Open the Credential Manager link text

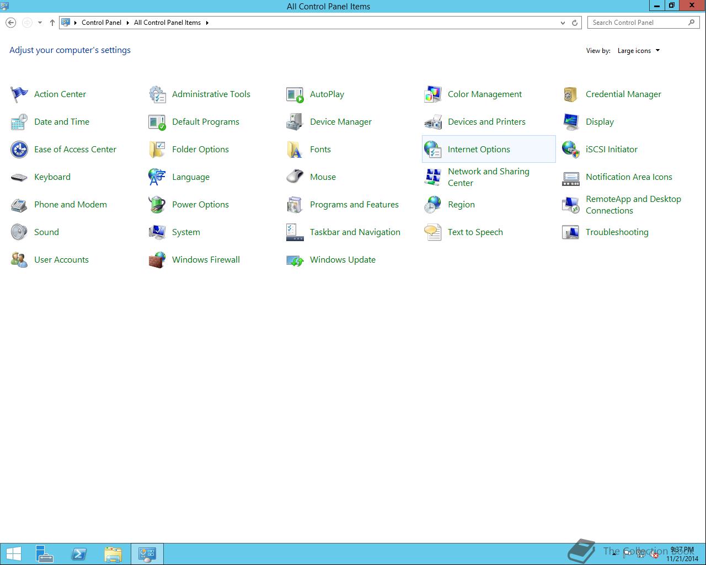click(623, 94)
